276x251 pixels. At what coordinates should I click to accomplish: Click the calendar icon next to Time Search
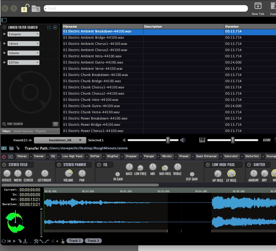(x=55, y=124)
